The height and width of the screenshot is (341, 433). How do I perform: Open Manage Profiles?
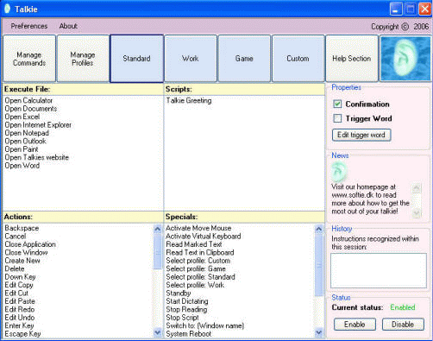pos(83,59)
